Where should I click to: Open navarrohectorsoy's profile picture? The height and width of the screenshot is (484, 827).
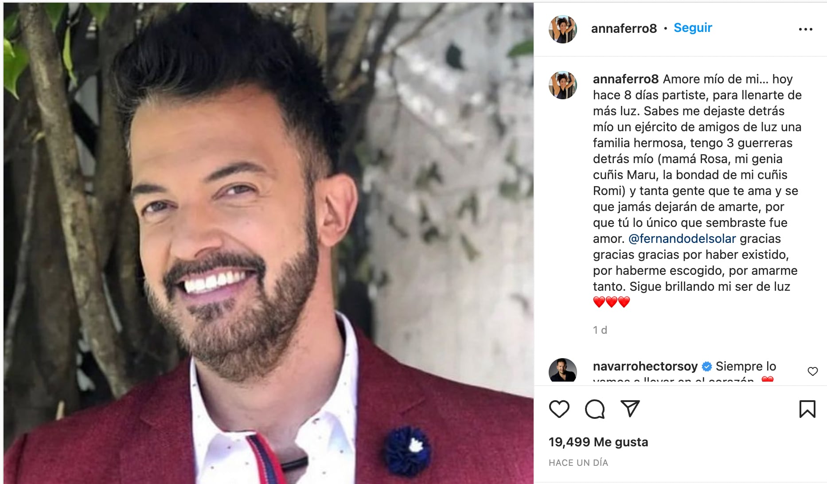563,370
